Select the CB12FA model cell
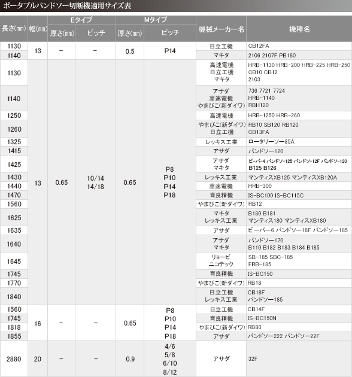This screenshot has width=352, height=377. tap(299, 46)
